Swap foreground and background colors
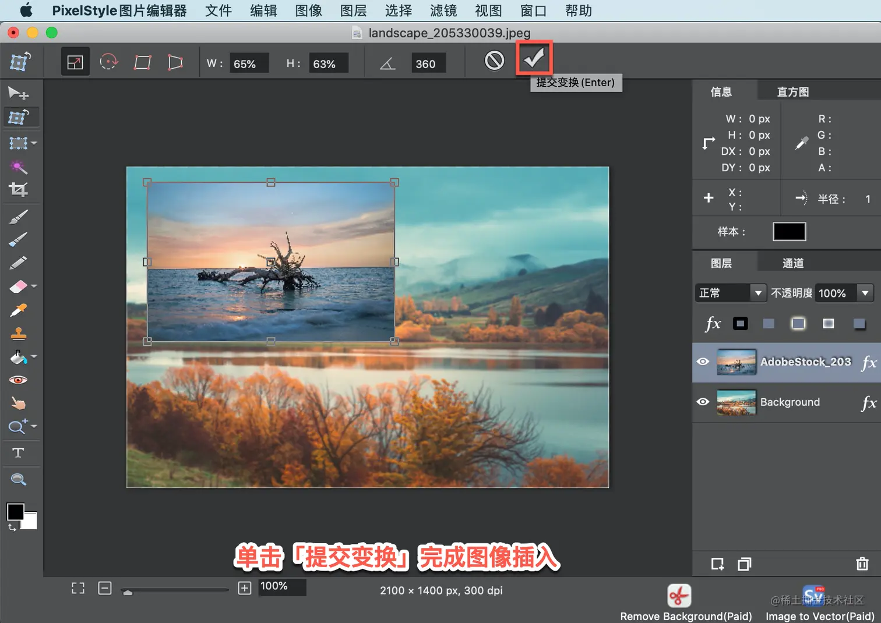 tap(12, 528)
